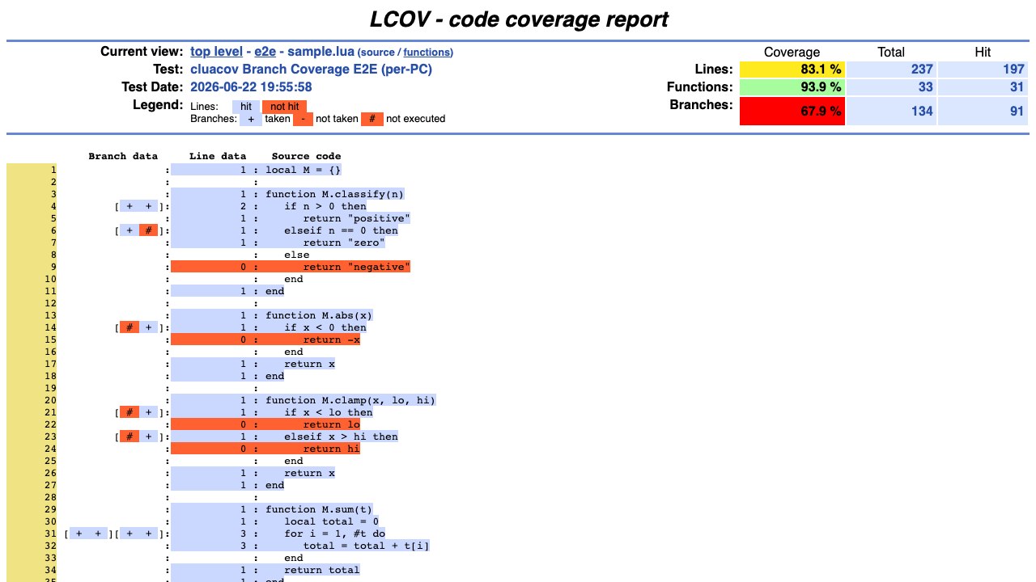
Task: Click the not-executed branch marker on line 21
Action: pos(129,412)
